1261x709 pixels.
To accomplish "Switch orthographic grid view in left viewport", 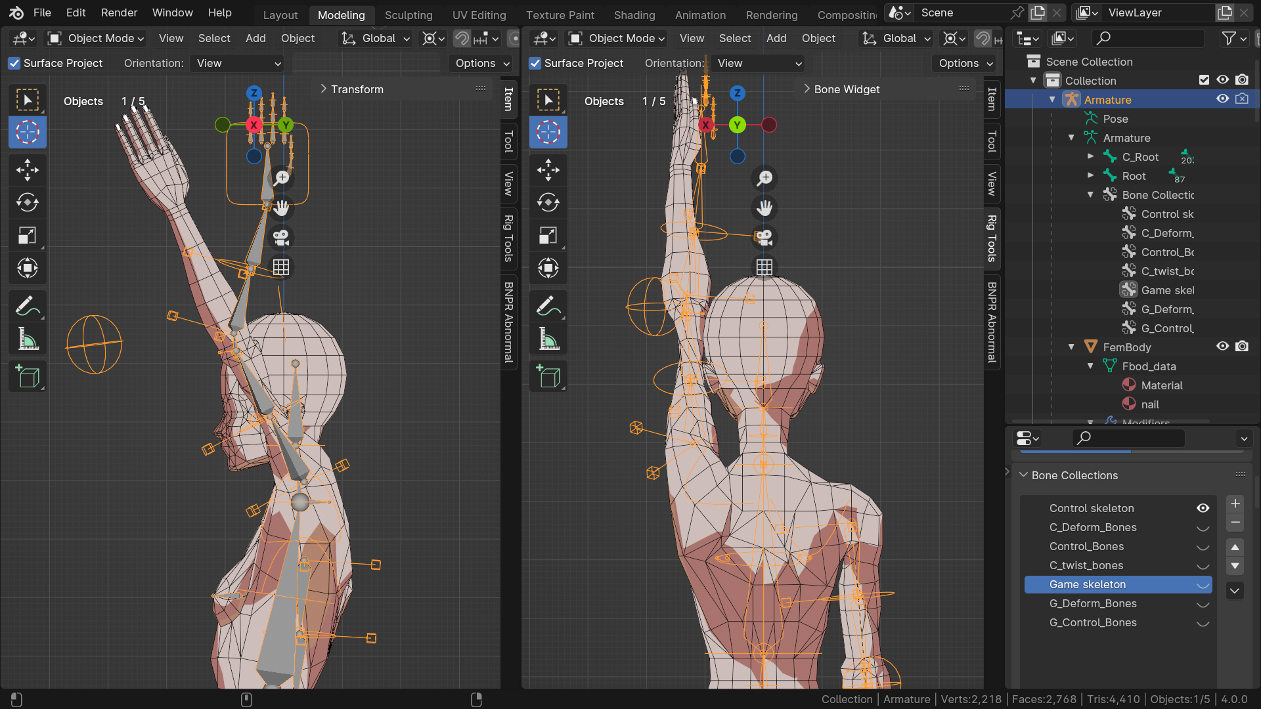I will pos(281,267).
